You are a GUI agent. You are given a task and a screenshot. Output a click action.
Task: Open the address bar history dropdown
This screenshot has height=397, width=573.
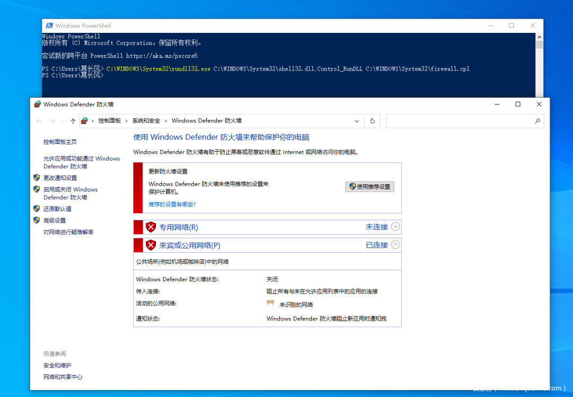(357, 121)
